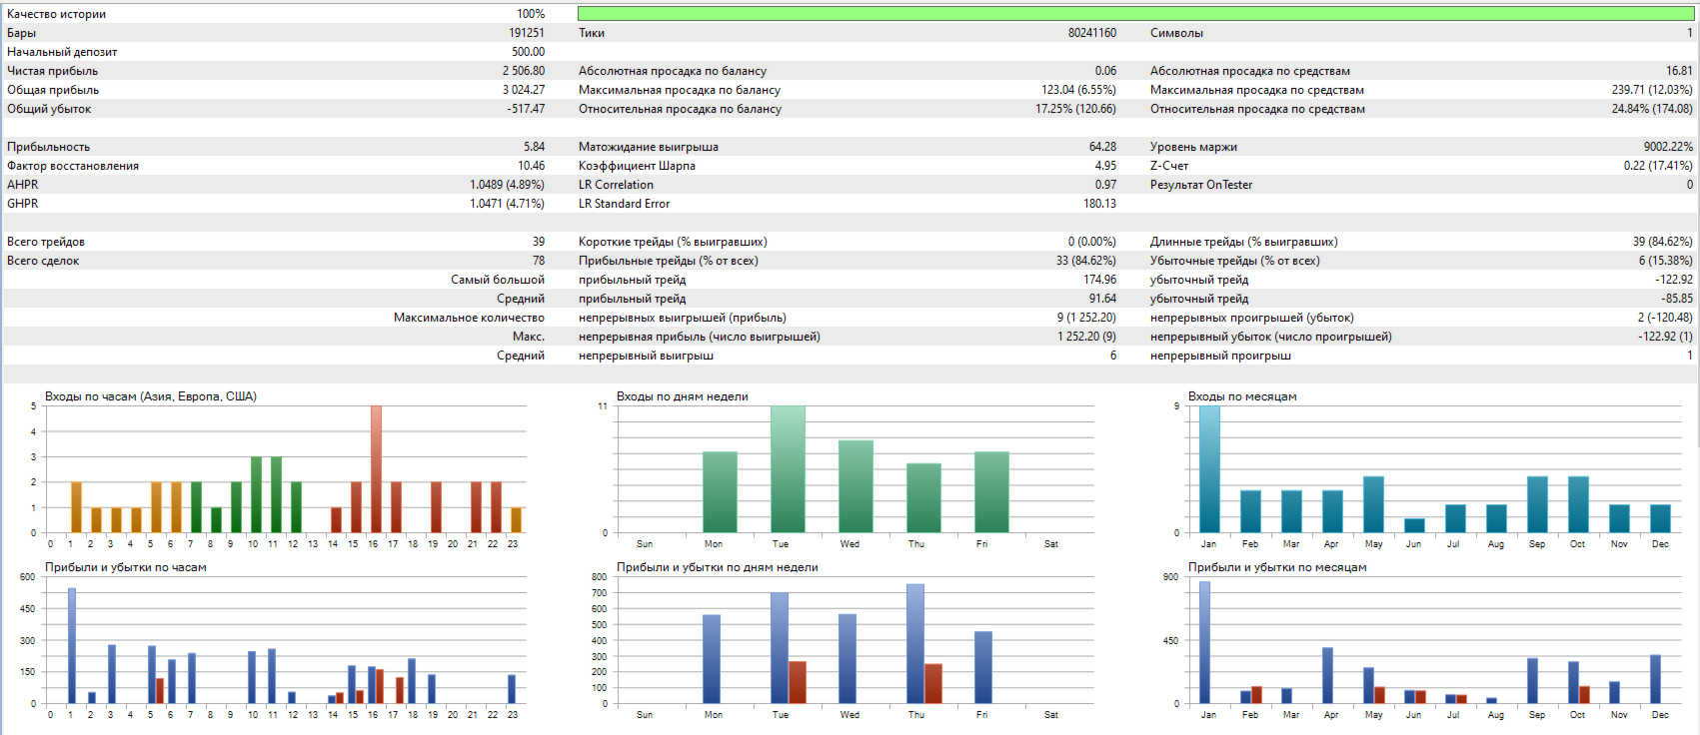
Task: Click consecutive wins value '9 (1 252.20)'
Action: pos(1087,318)
